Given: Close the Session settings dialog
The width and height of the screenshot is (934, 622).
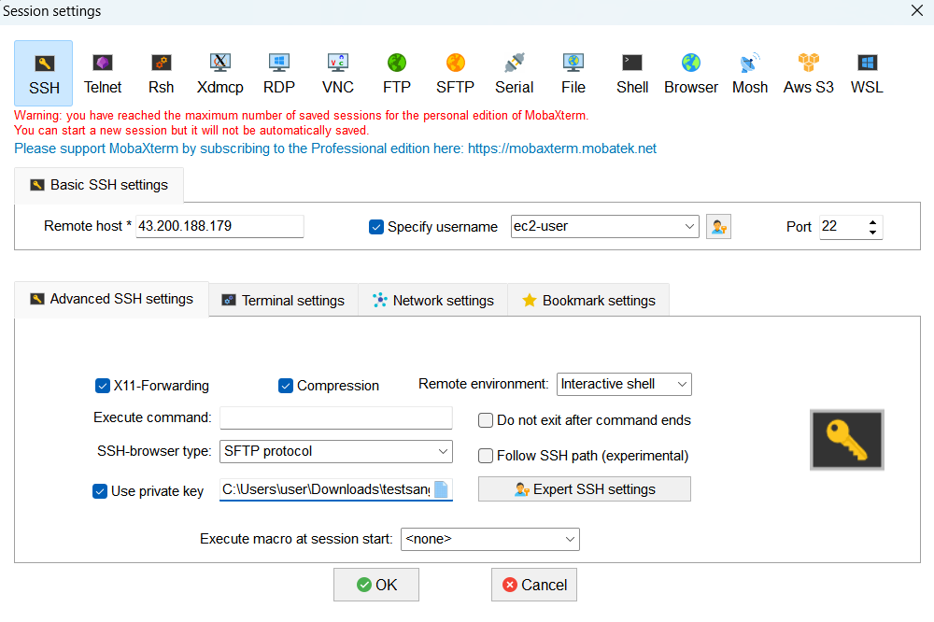Looking at the screenshot, I should tap(917, 10).
